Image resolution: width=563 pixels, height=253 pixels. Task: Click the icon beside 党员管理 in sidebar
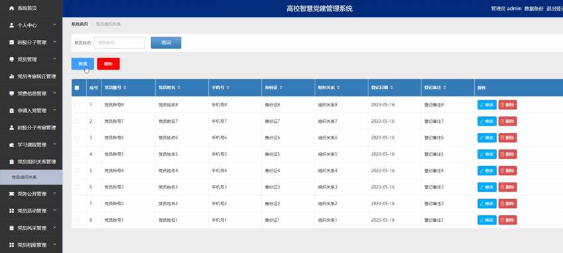pos(11,59)
